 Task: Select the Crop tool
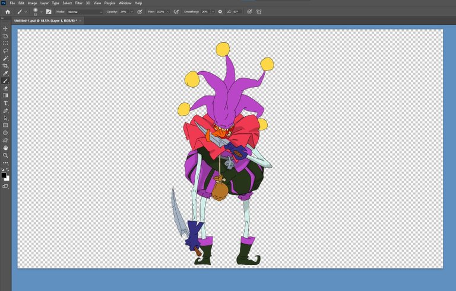click(x=5, y=66)
